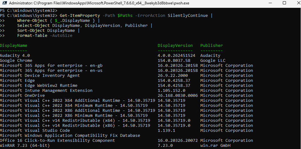Click Microsoft Edge WebView2 Runtime entry
The width and height of the screenshot is (301, 149).
tap(39, 85)
